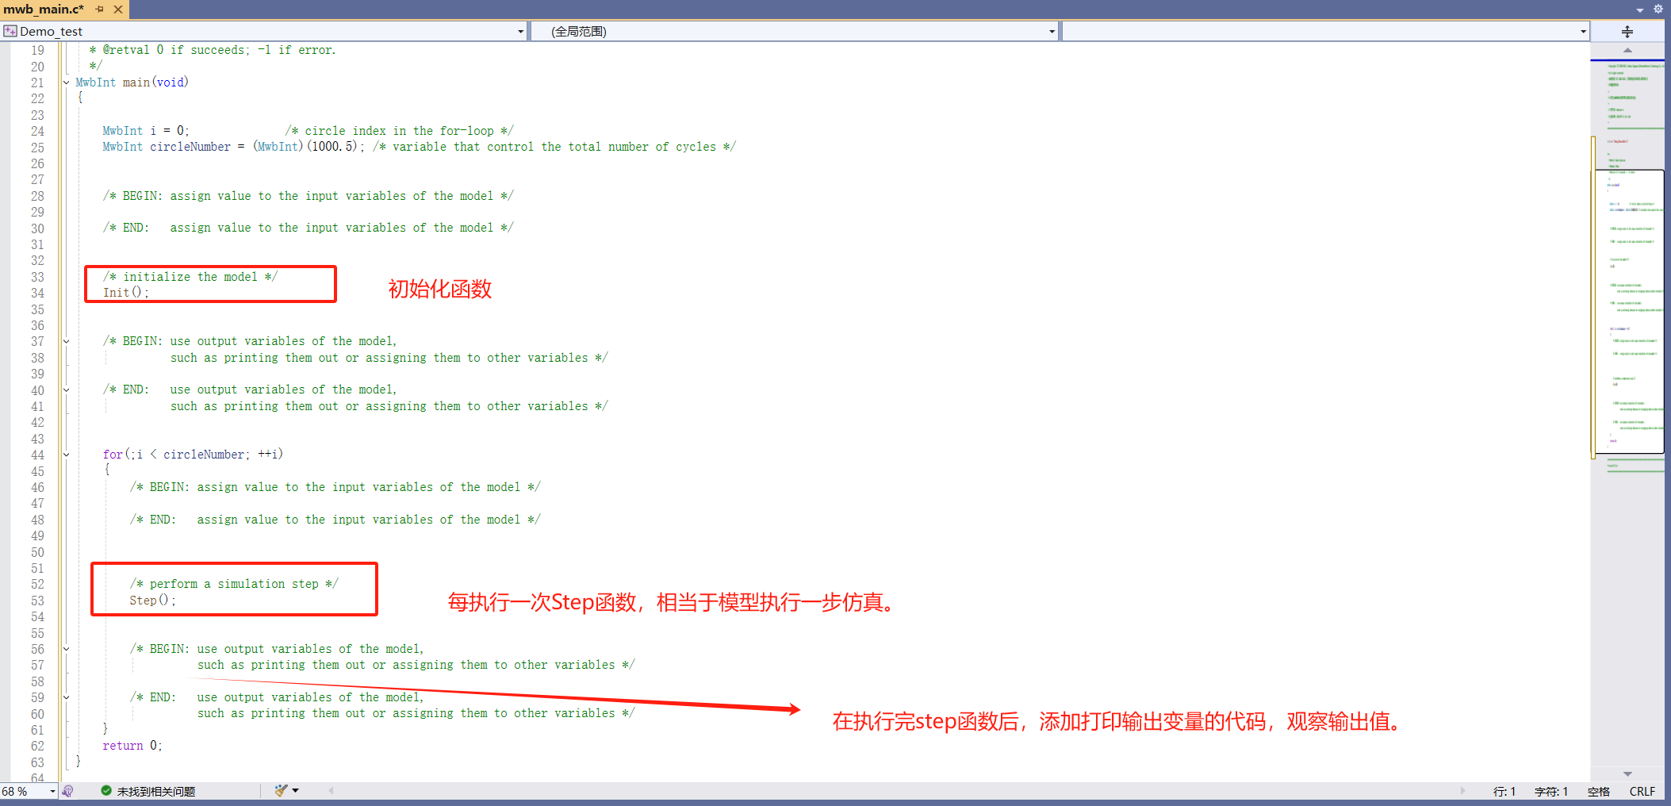Run code cleanup with the broom icon
1671x806 pixels.
281,791
